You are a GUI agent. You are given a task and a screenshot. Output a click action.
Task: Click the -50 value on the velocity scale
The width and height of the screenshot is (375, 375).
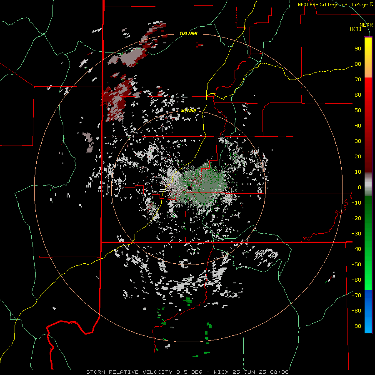coord(356,265)
